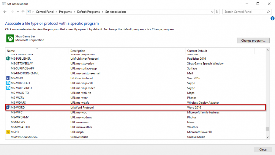
Task: Open the recent locations dropdown arrow
Action: pyautogui.click(x=18, y=12)
